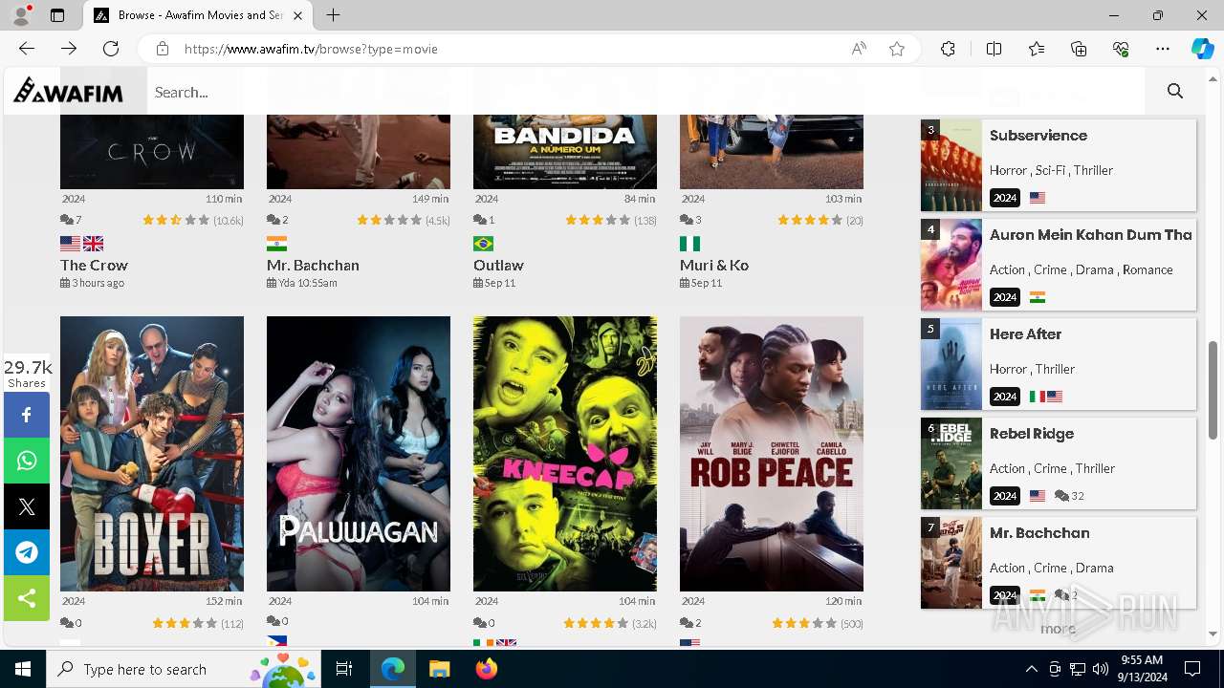Launch File Explorer from taskbar
Viewport: 1224px width, 688px height.
point(439,669)
